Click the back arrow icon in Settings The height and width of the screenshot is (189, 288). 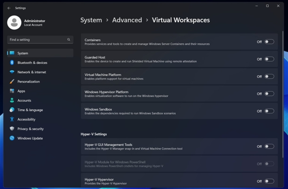(9, 8)
